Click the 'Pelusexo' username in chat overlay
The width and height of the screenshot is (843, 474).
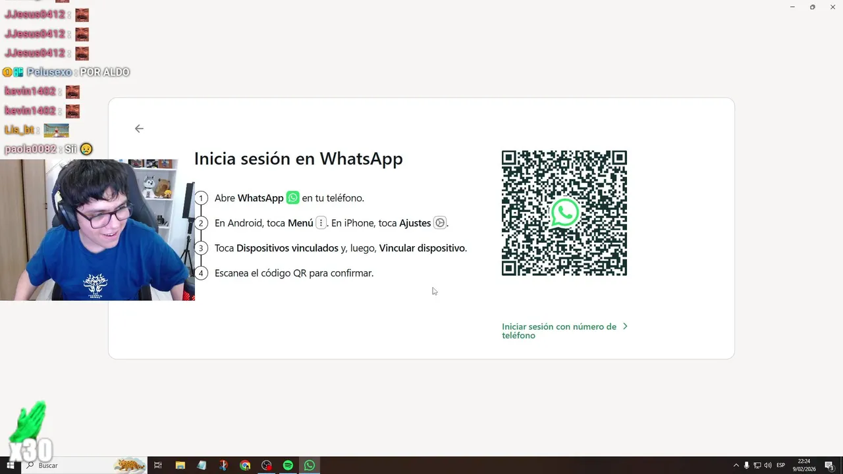tap(49, 72)
